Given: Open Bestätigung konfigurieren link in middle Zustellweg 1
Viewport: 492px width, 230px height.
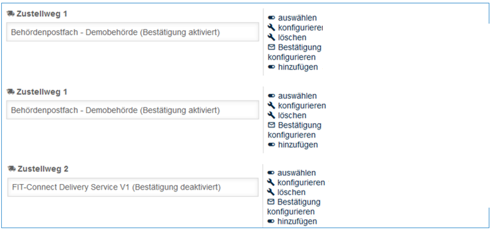Looking at the screenshot, I should click(294, 130).
